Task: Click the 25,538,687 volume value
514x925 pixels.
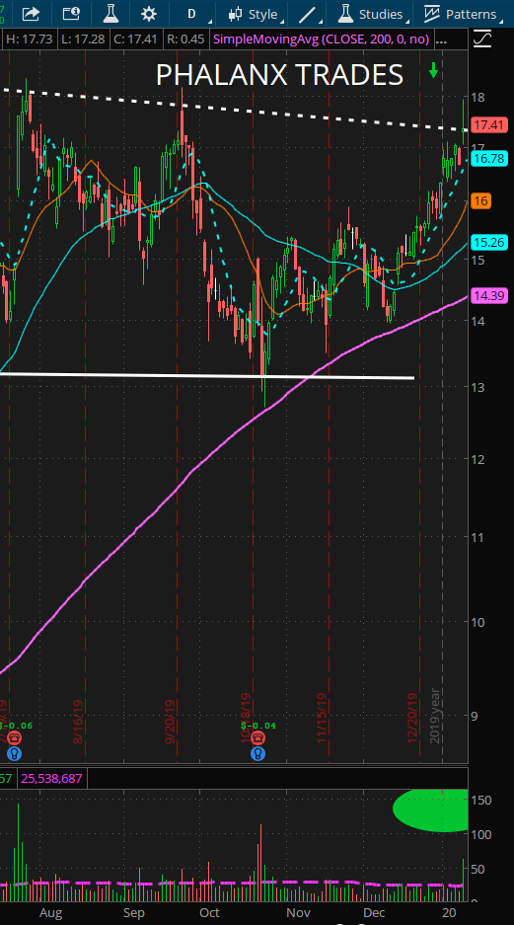Action: [x=51, y=779]
